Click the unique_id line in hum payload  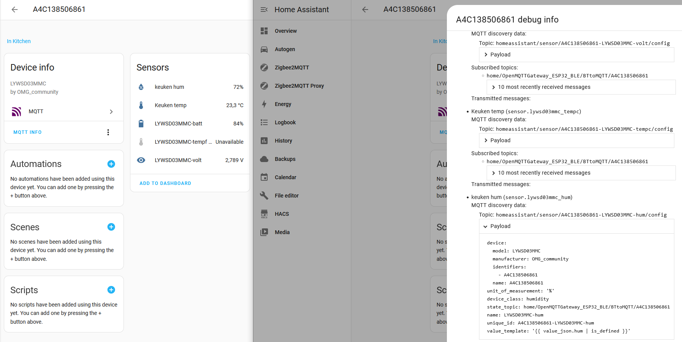pyautogui.click(x=541, y=323)
